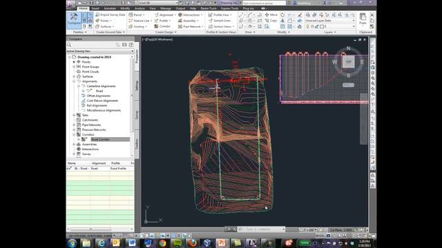Open the Prospector side tab

(x=137, y=56)
